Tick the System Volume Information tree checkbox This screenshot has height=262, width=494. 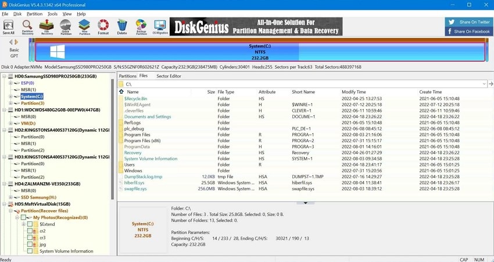tap(30, 251)
